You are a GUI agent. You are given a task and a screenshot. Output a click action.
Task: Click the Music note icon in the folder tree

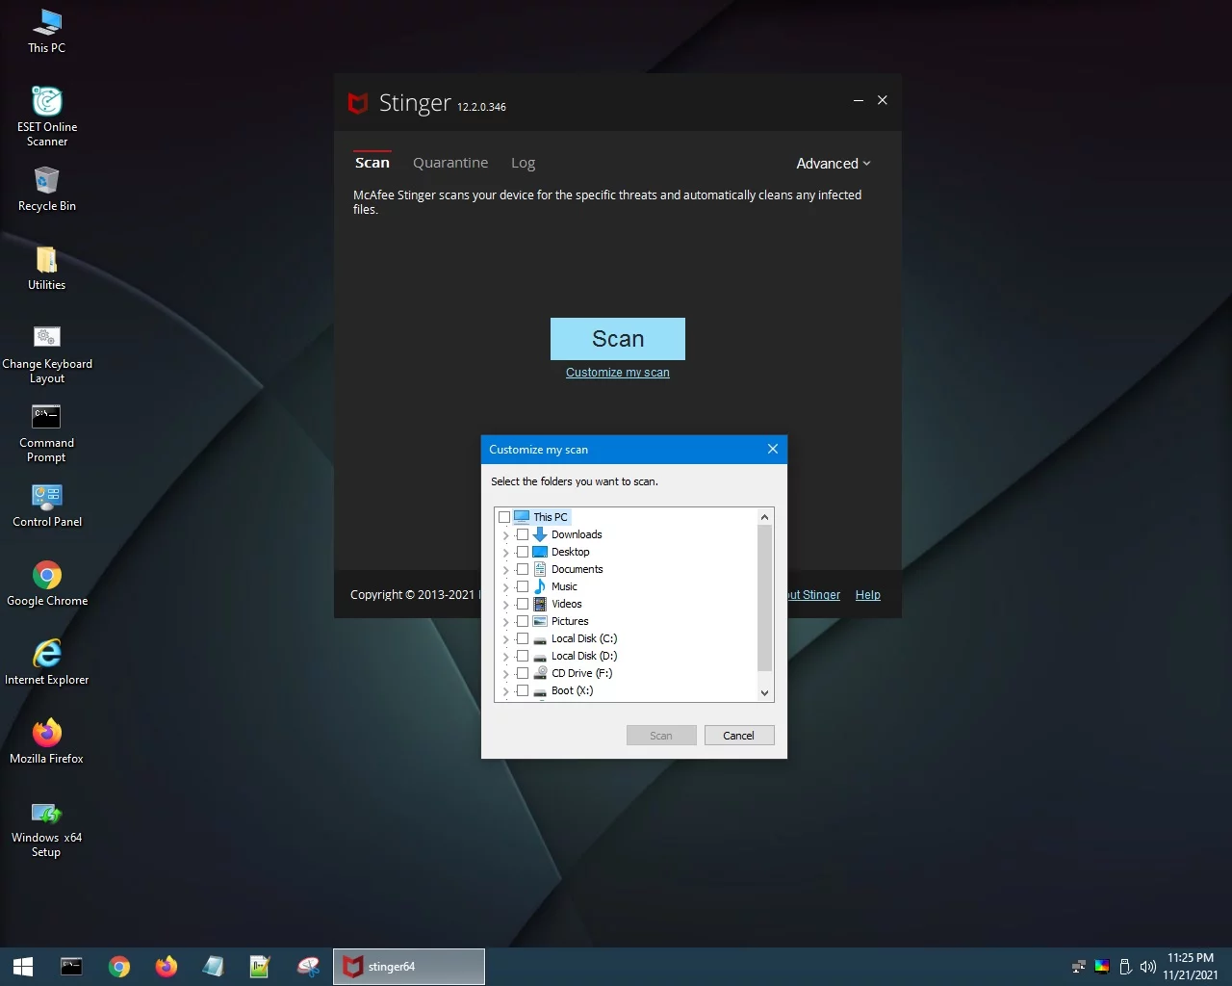point(540,586)
